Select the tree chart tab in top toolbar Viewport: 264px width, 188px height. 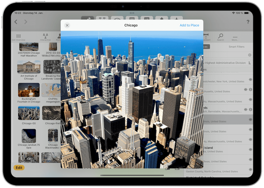102,18
